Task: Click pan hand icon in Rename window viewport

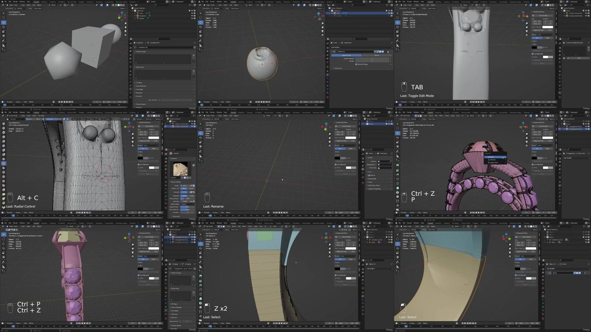Action: [329, 138]
